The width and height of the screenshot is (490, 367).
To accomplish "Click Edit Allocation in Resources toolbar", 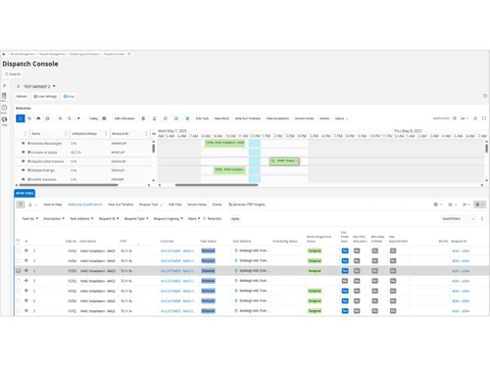I will point(124,118).
